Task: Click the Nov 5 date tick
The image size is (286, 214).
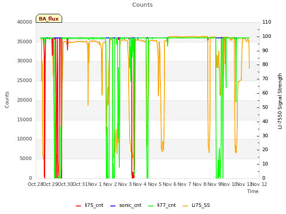Action: 155,184
